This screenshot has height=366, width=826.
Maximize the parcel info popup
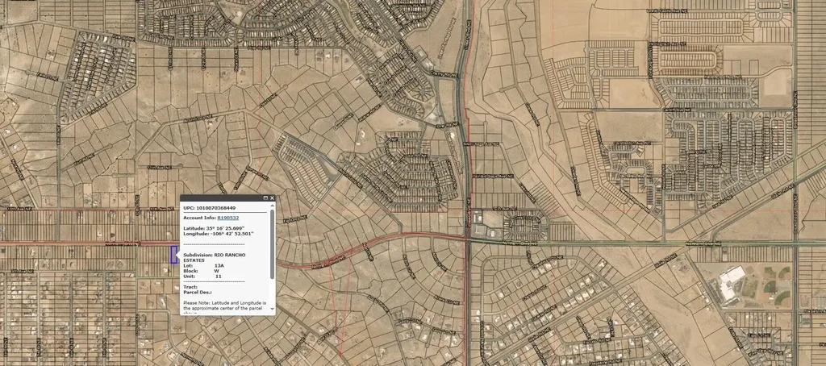pos(265,198)
